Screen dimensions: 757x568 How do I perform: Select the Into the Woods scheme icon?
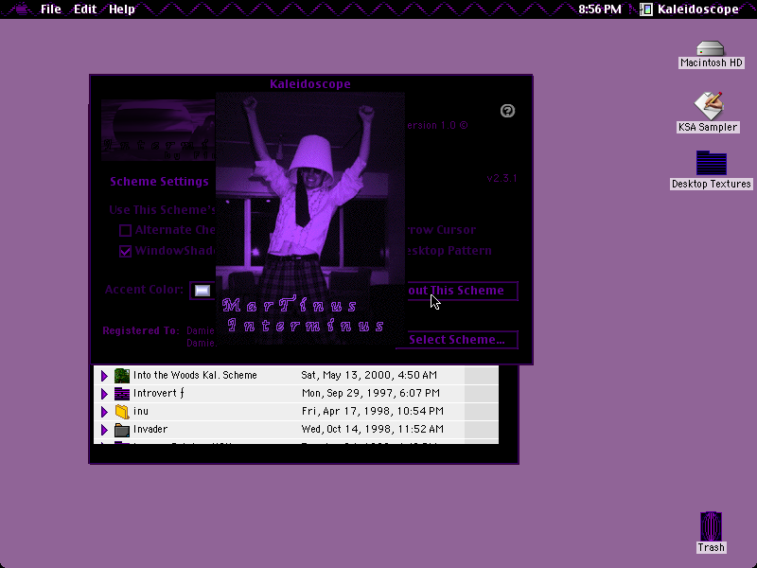click(122, 375)
